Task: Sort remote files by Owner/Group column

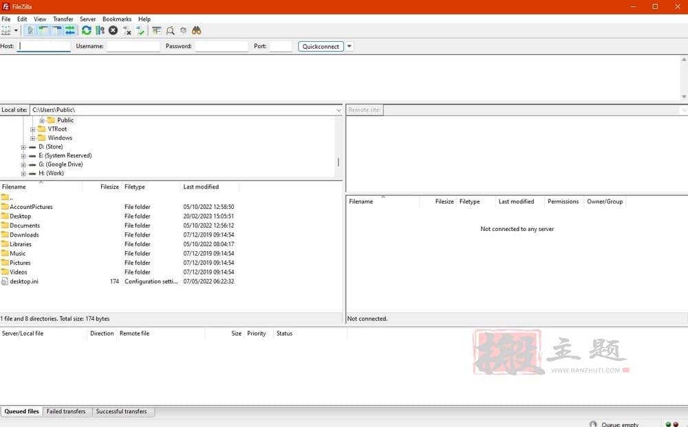Action: [x=605, y=201]
